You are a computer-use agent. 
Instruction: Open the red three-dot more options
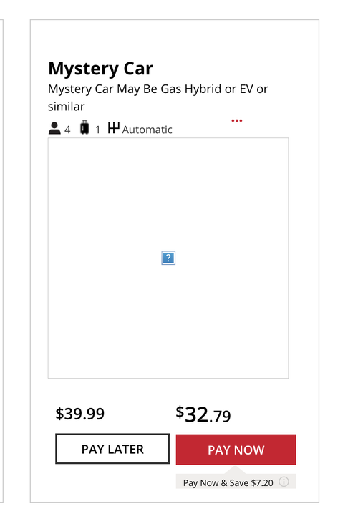[237, 120]
